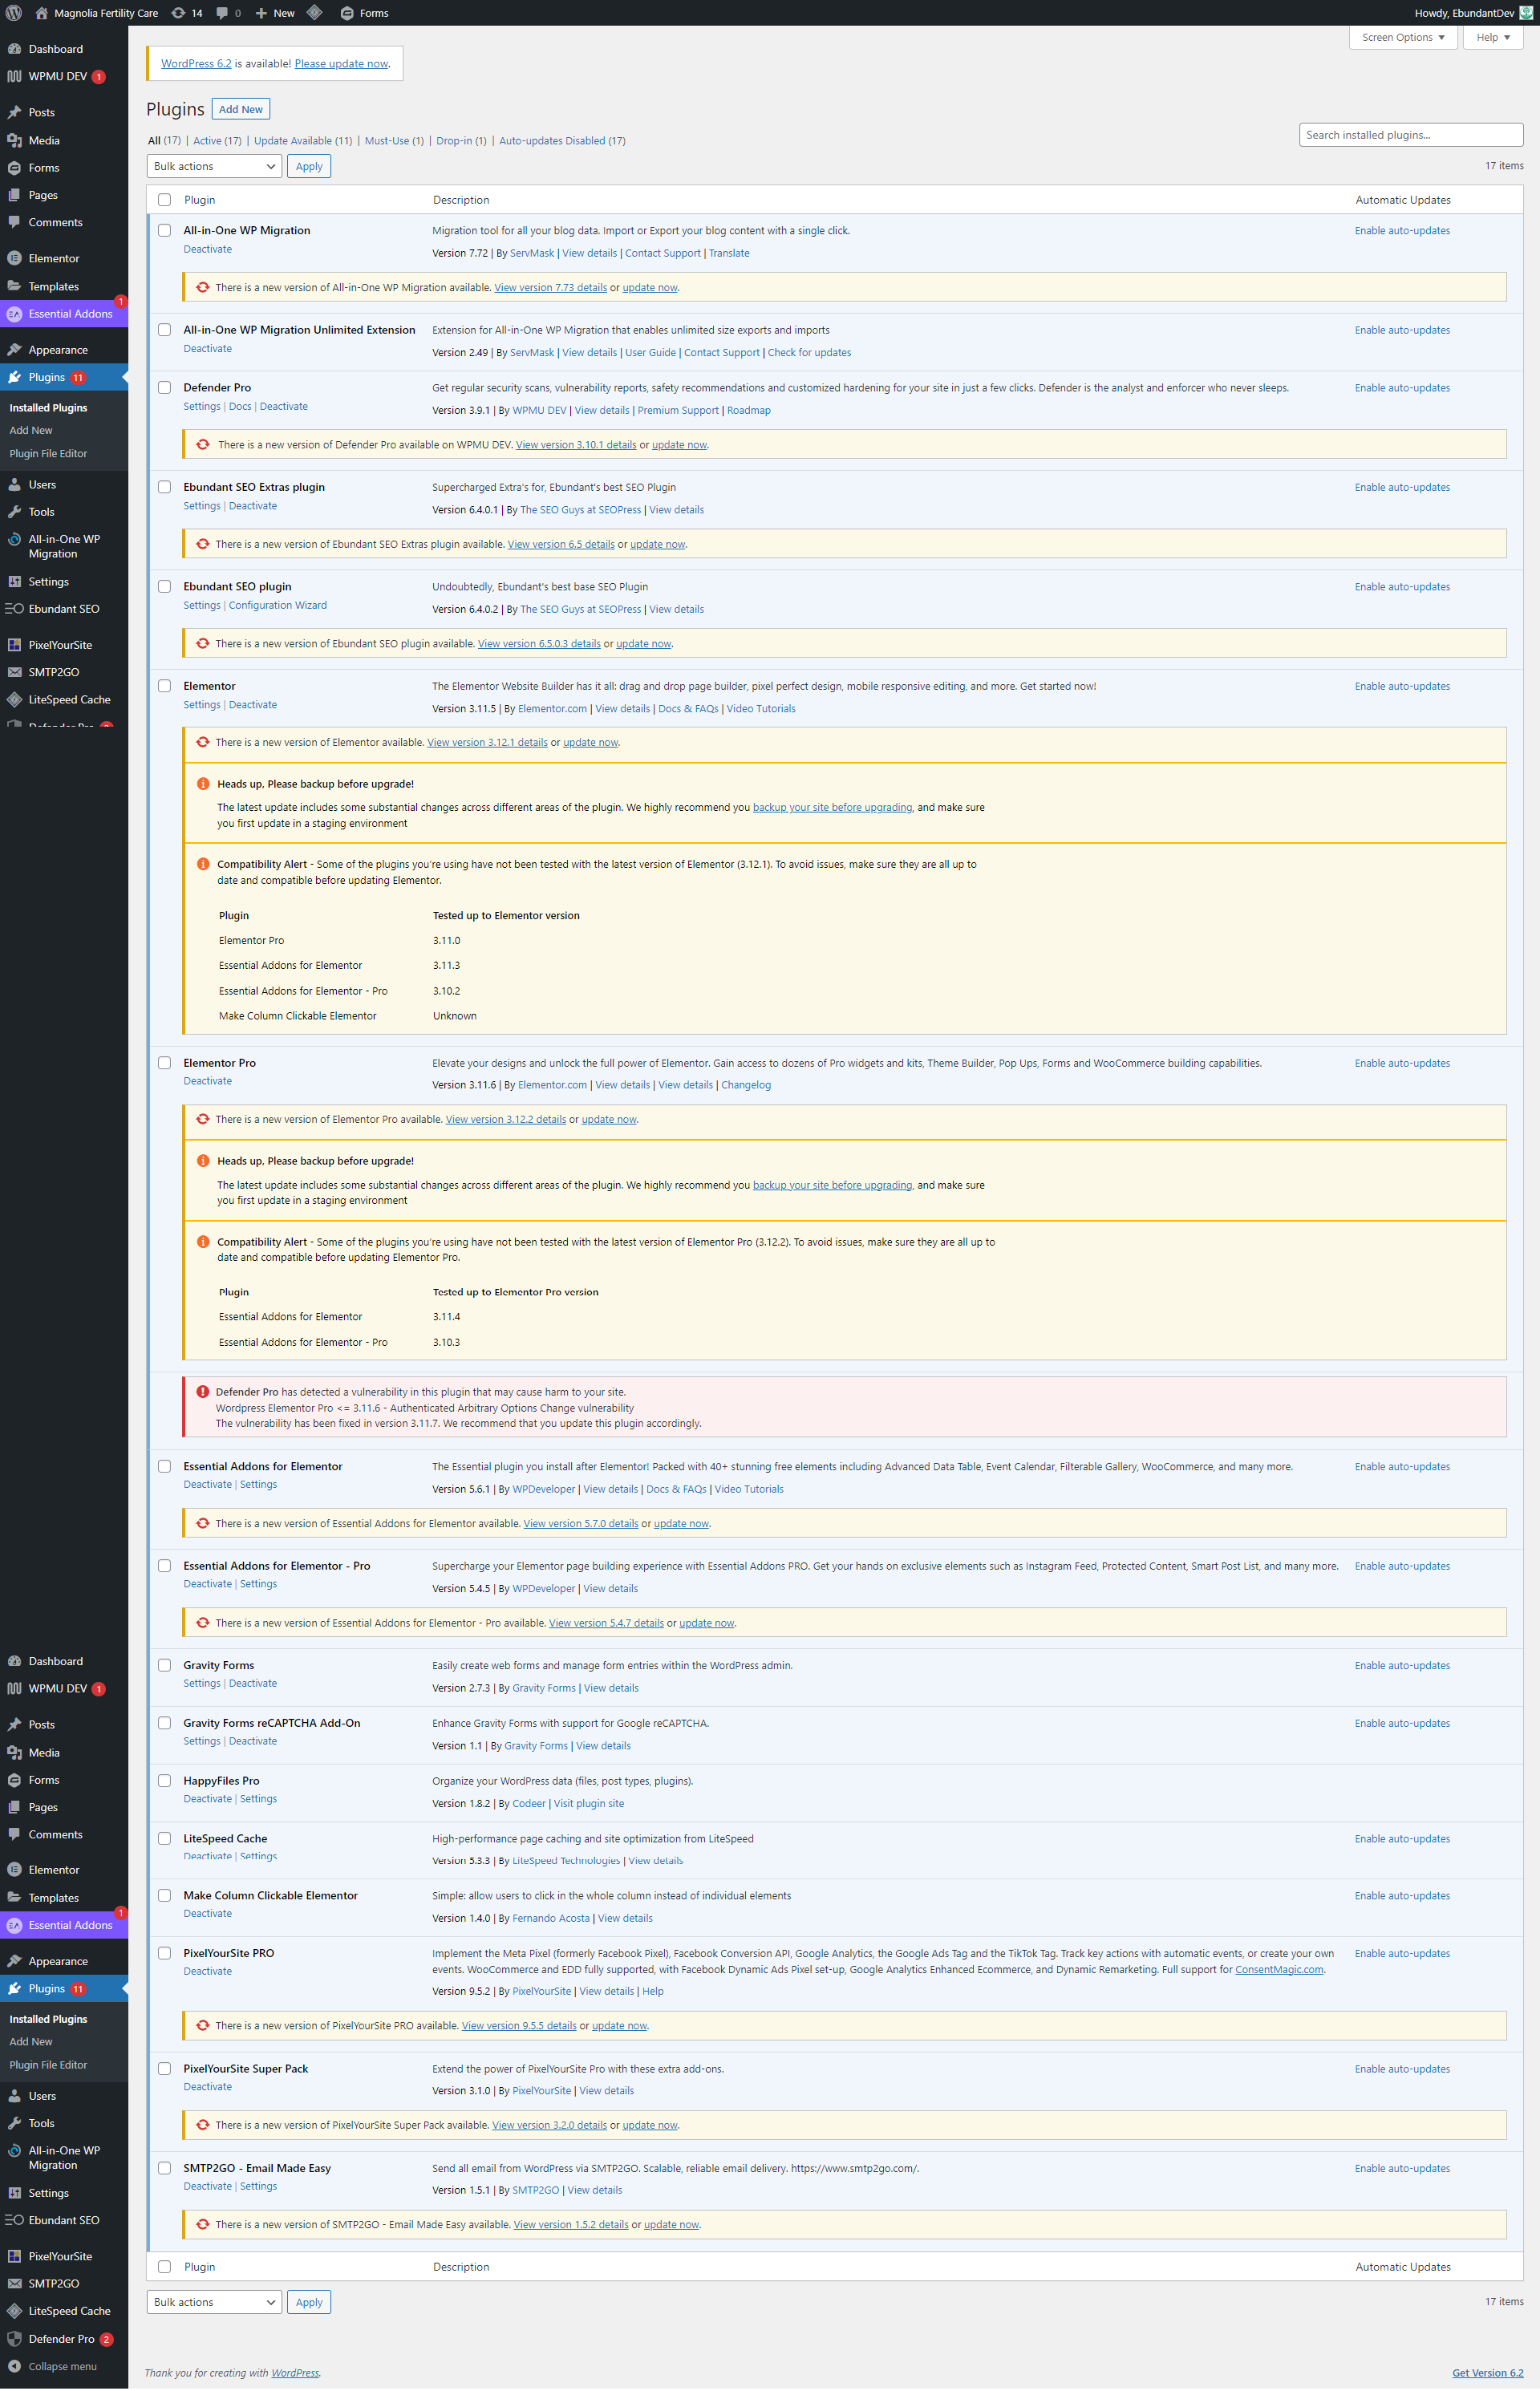The width and height of the screenshot is (1540, 2391).
Task: Expand the Screen Options panel
Action: click(1402, 38)
